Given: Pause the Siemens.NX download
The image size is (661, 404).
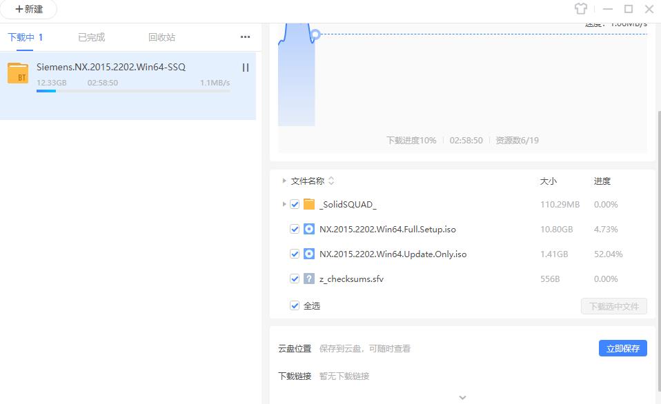Looking at the screenshot, I should [246, 68].
